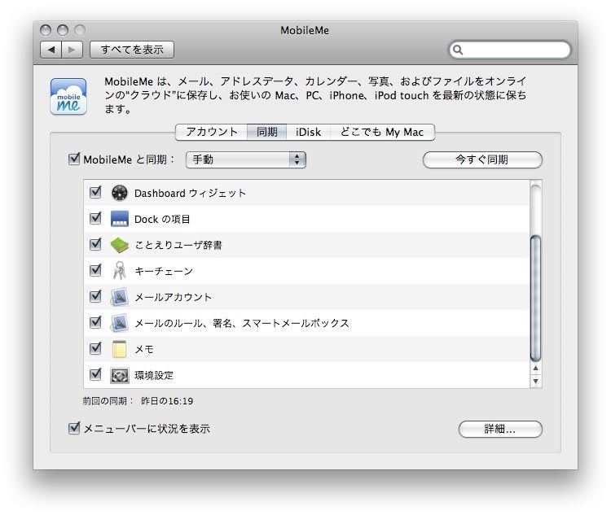The height and width of the screenshot is (515, 611).
Task: Click the sync list vertical scrollbar thumb
Action: click(536, 298)
